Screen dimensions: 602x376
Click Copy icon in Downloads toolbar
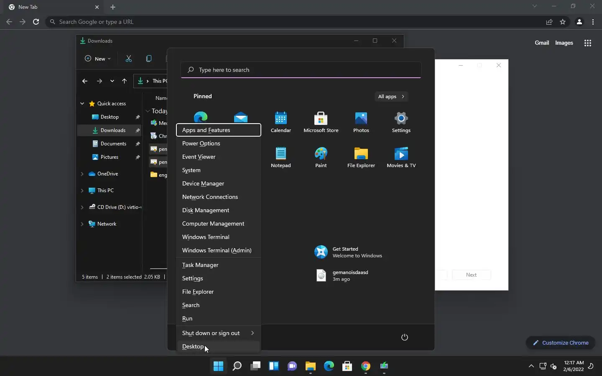click(149, 58)
